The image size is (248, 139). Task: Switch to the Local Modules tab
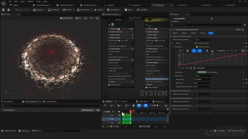pyautogui.click(x=50, y=102)
